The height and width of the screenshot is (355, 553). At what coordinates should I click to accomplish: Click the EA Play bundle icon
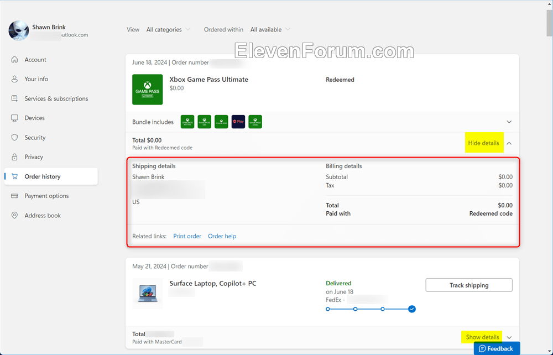[238, 122]
